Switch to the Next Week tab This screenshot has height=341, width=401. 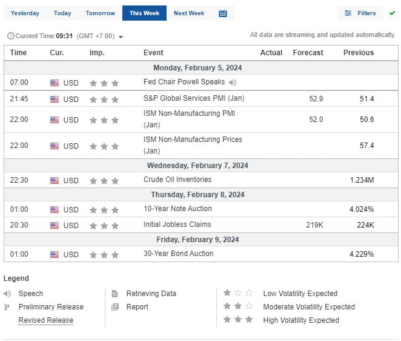189,13
